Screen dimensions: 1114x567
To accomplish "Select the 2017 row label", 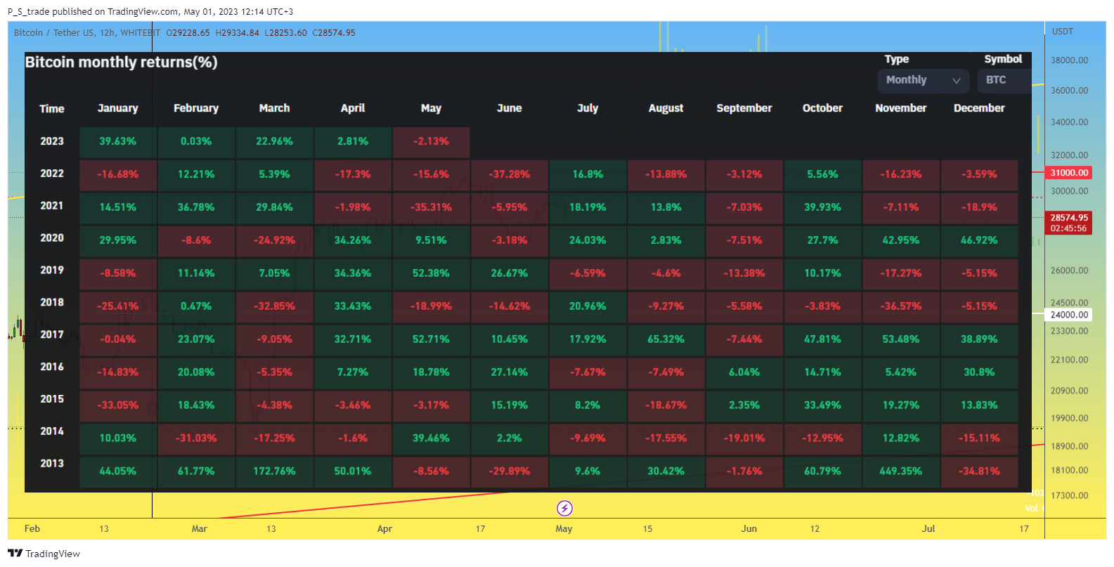I will pyautogui.click(x=52, y=335).
